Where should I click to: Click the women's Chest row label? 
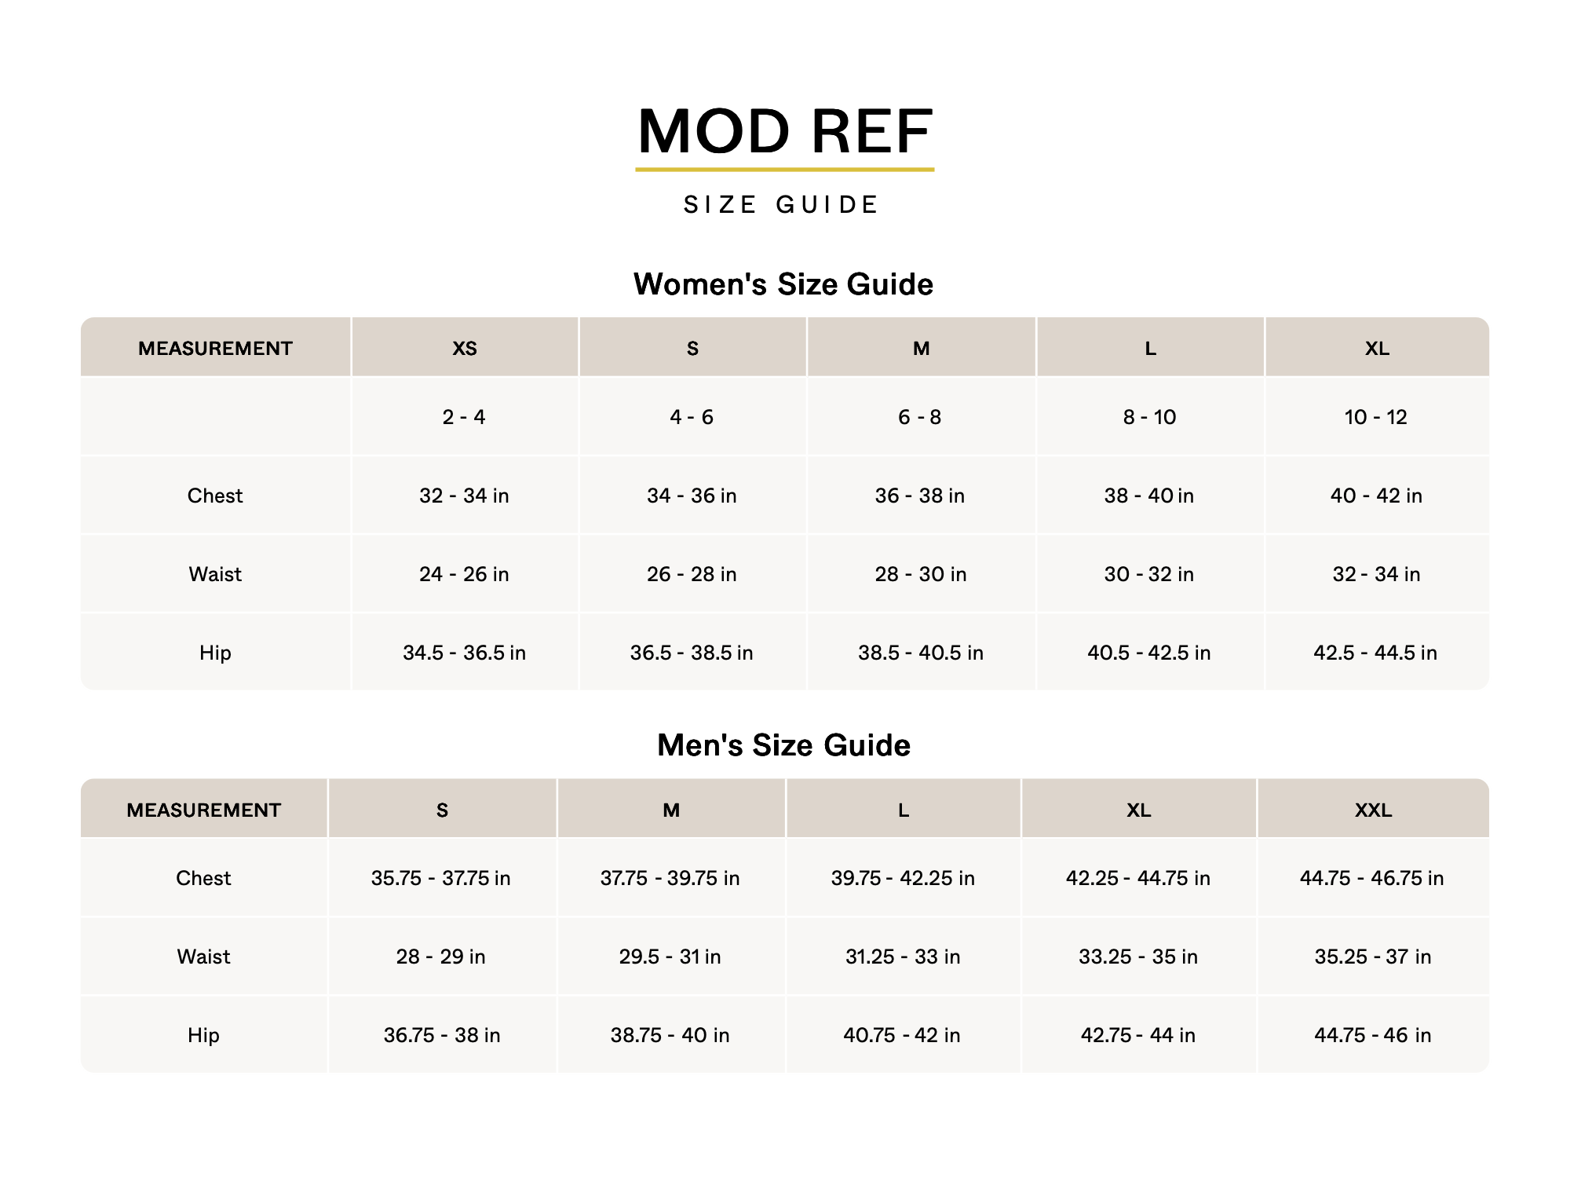coord(215,496)
